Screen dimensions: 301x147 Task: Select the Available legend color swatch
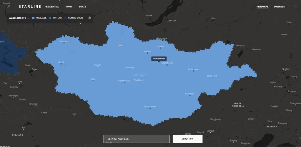click(33, 18)
